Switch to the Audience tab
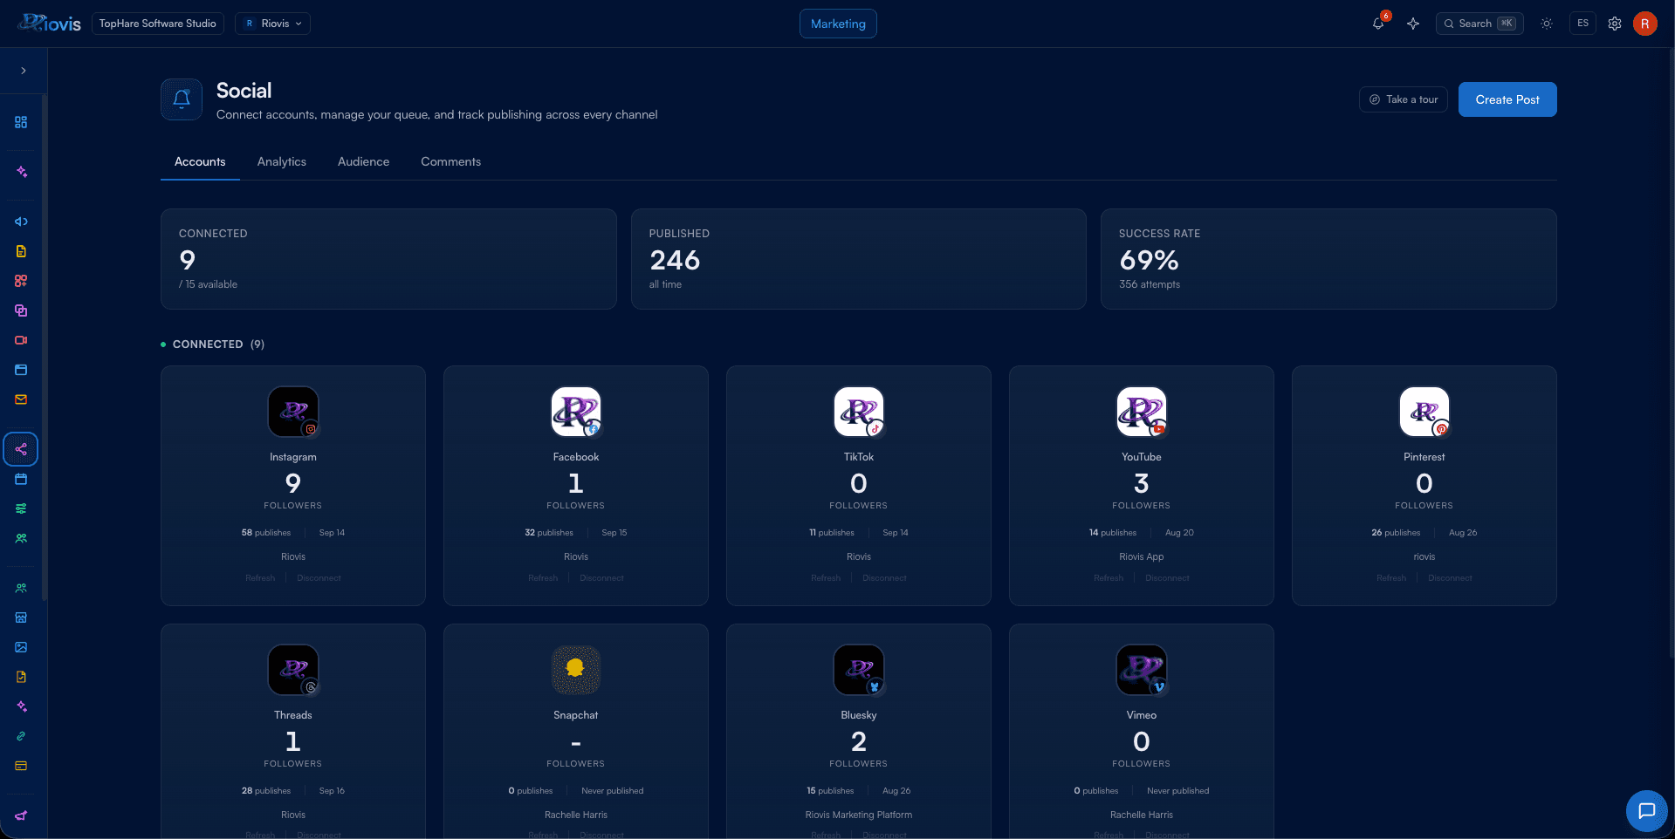Viewport: 1675px width, 839px height. coord(364,161)
